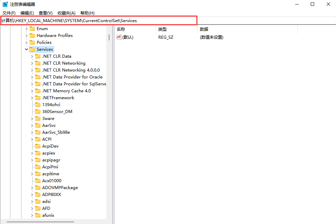The image size is (336, 224).
Task: Click the (默认) string value icon
Action: (x=119, y=37)
